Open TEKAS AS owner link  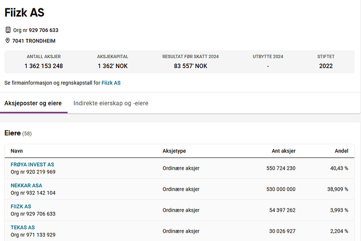22,227
